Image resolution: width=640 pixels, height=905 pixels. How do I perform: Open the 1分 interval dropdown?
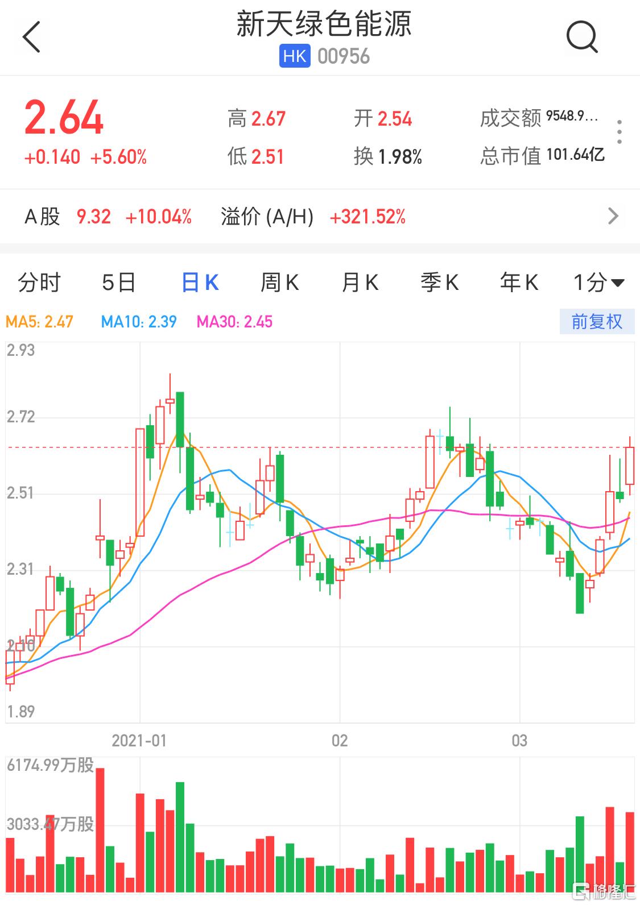[598, 282]
